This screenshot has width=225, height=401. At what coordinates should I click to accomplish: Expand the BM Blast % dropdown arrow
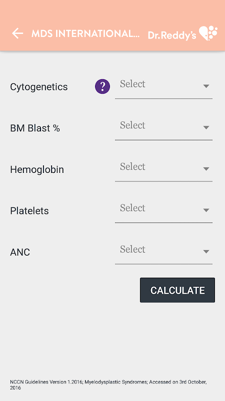(206, 127)
